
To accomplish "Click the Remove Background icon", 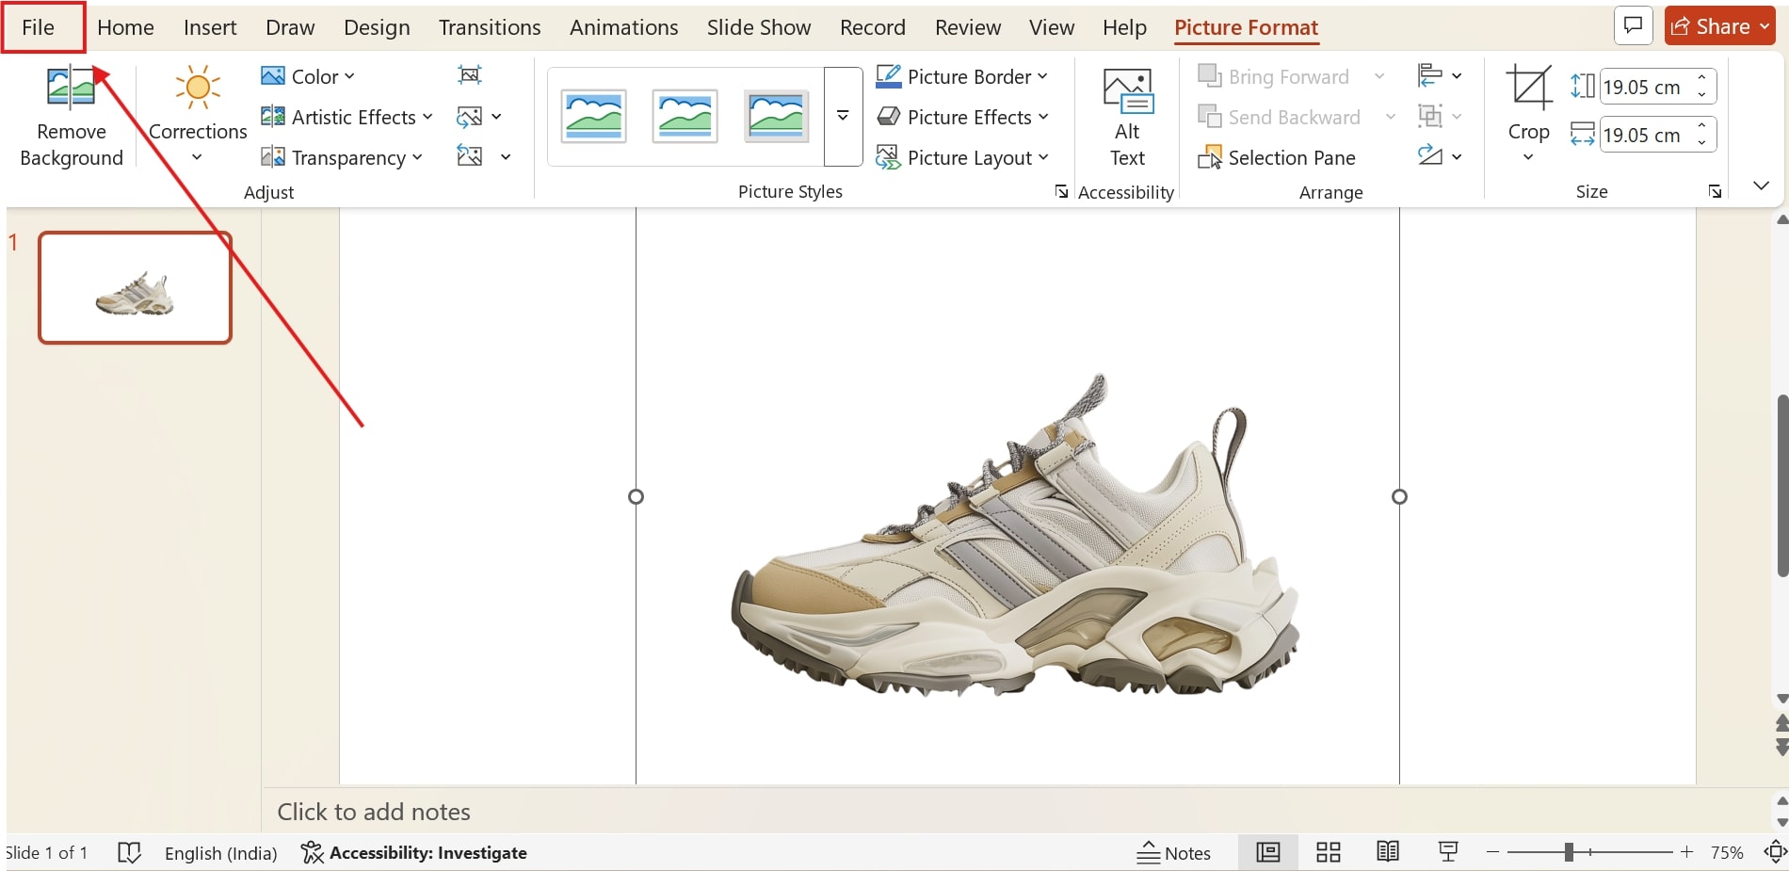I will 71,88.
